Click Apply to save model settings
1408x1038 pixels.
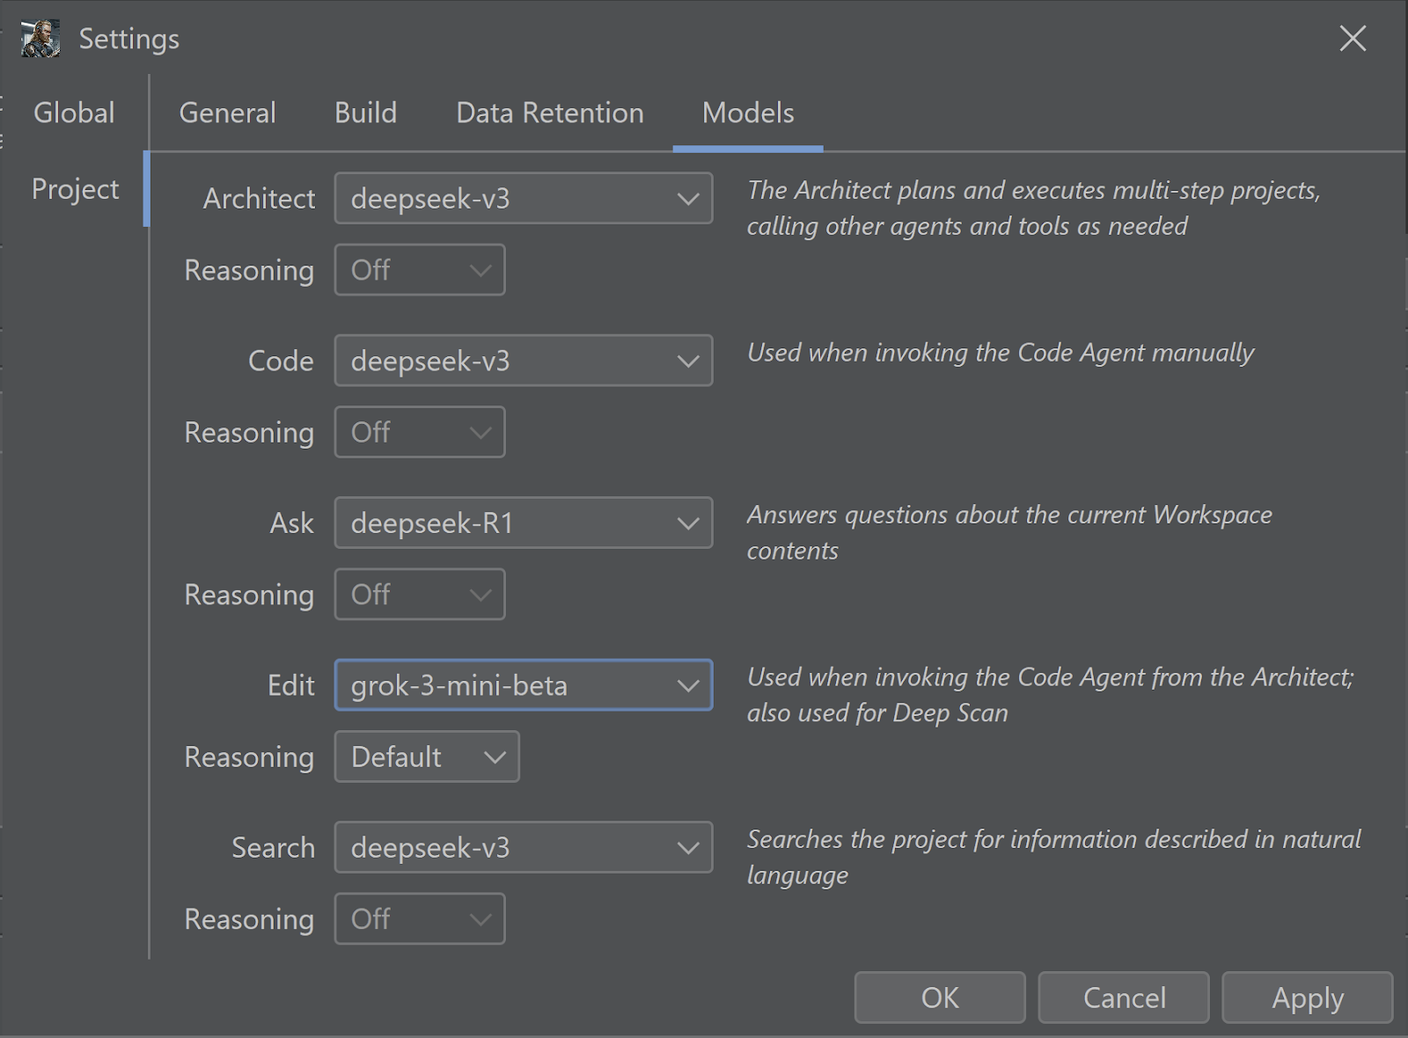coord(1307,998)
